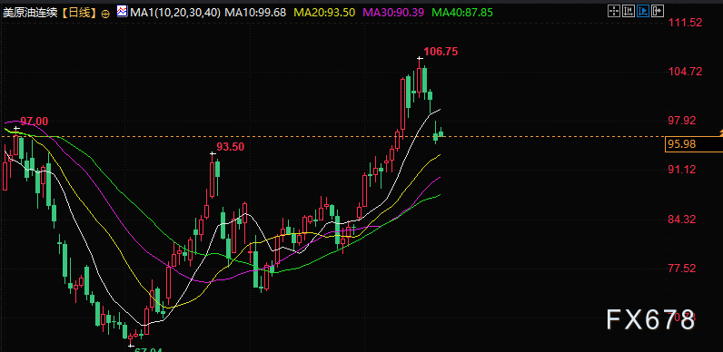Click the 97.92 price axis label
This screenshot has width=723, height=352.
[682, 121]
